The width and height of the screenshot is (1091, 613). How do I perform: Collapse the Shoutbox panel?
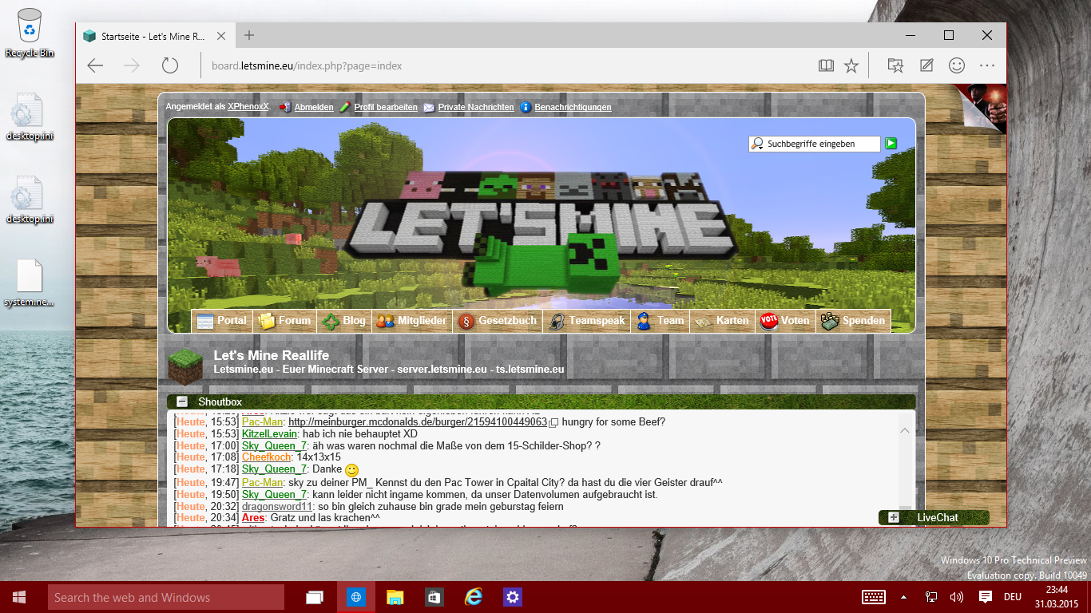182,401
